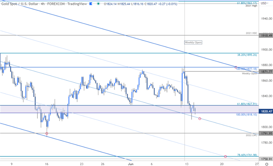The image size is (273, 166).
Task: Click the 78.60%(1761.98) Fibonacci label
Action: pos(247,155)
